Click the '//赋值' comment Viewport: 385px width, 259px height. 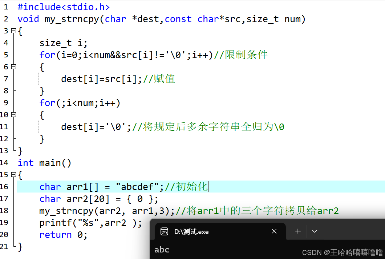coord(159,79)
